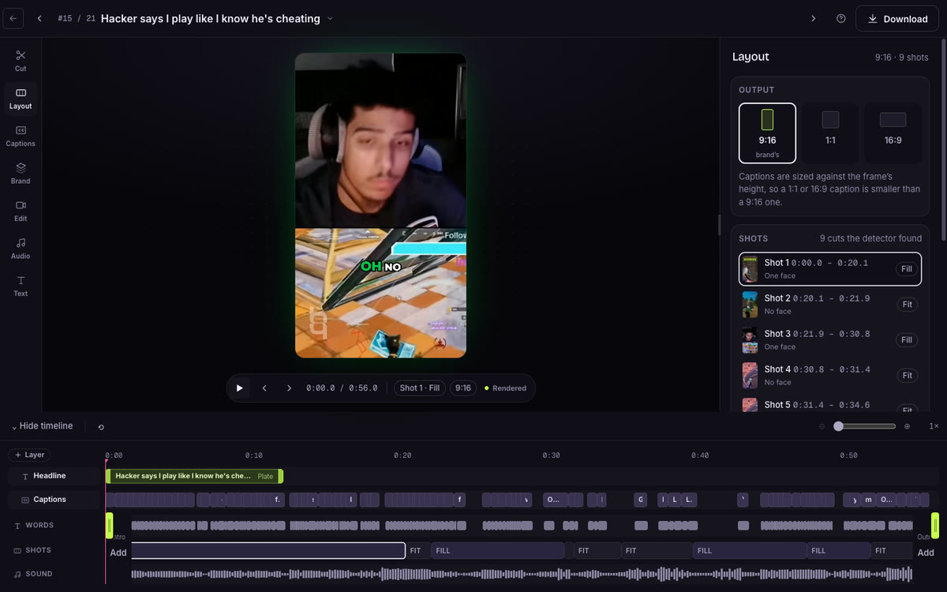Toggle the Fit mode on Shot 2
This screenshot has height=592, width=947.
coord(907,305)
